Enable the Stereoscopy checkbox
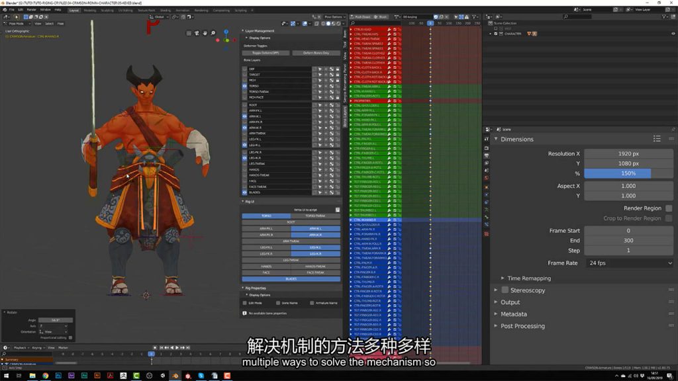 505,290
